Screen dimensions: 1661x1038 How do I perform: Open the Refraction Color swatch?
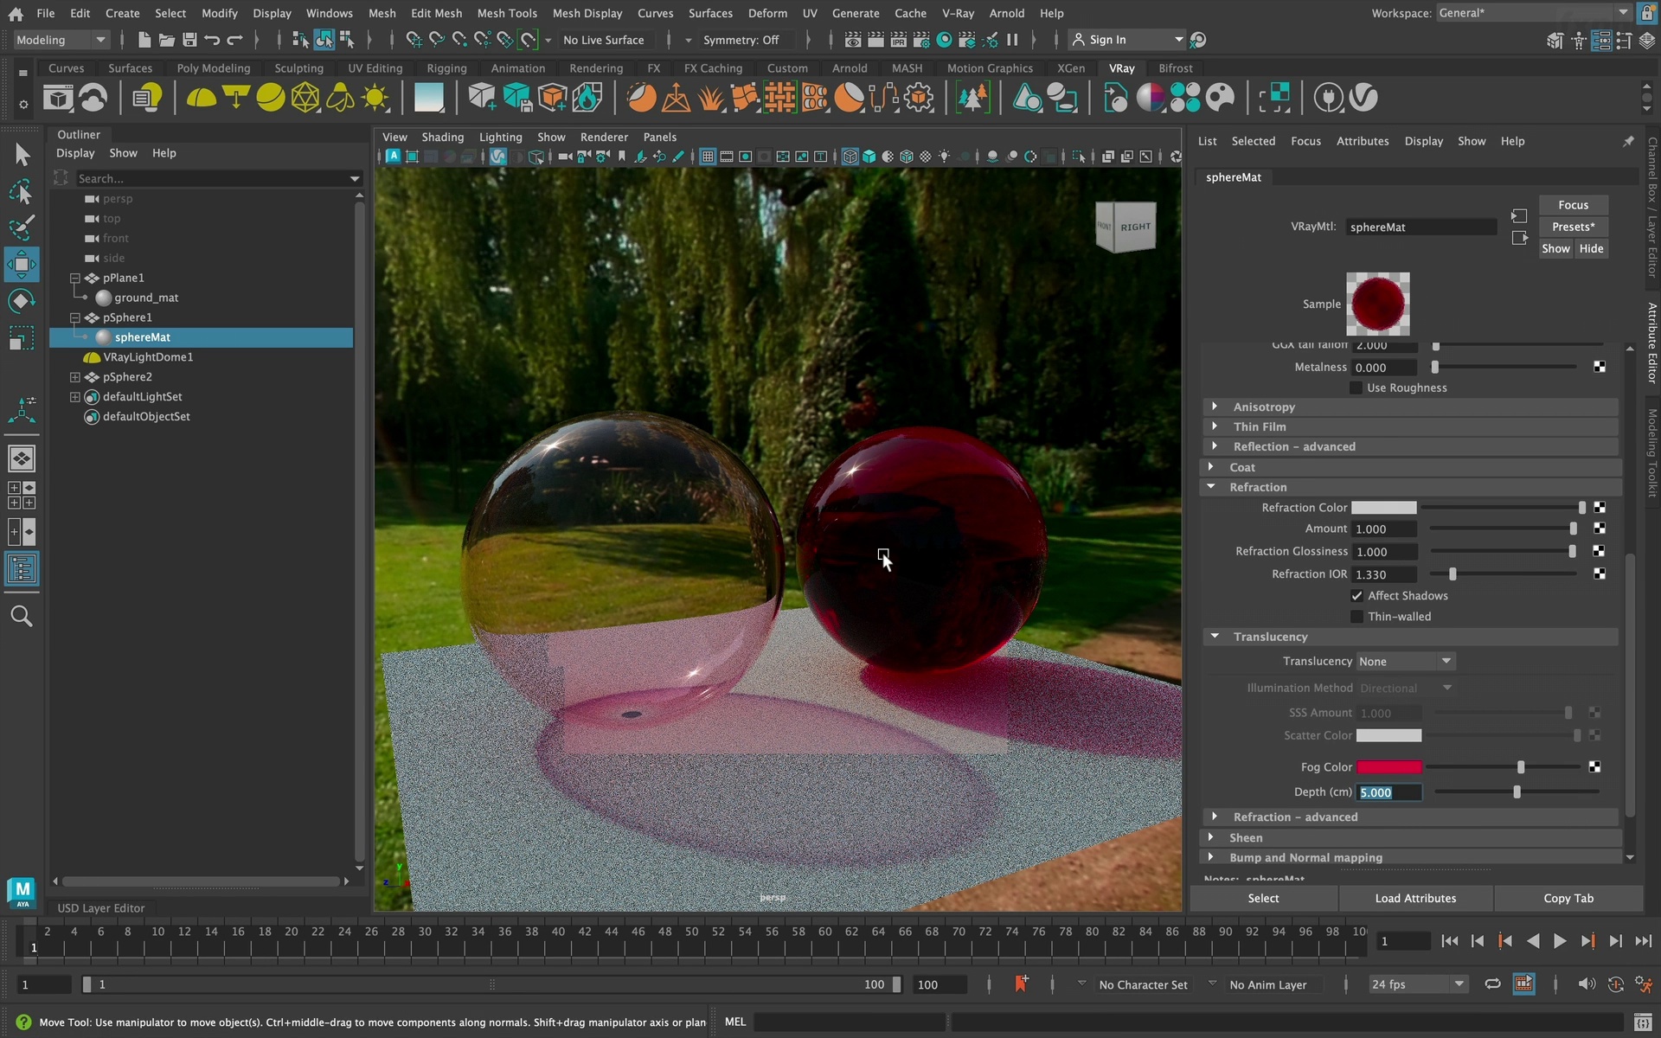tap(1384, 508)
